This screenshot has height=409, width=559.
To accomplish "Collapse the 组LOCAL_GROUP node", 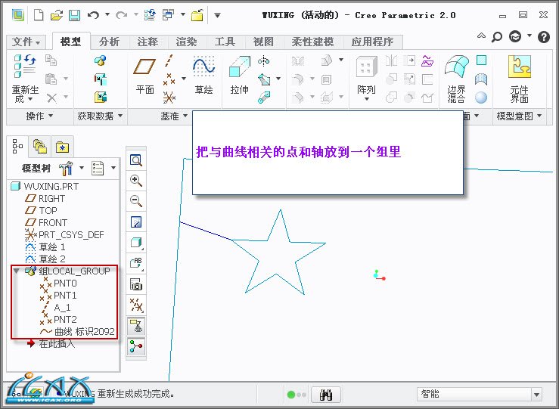I will click(x=16, y=271).
